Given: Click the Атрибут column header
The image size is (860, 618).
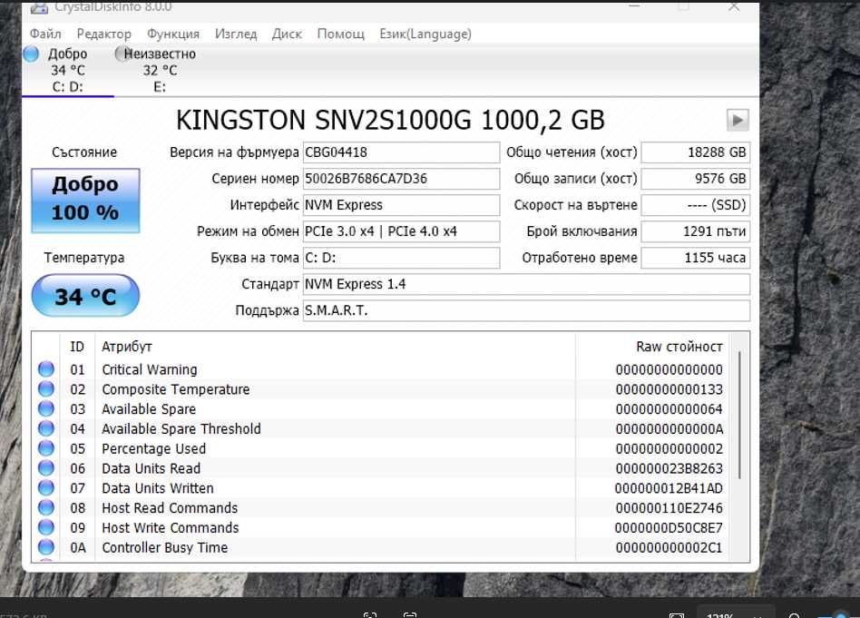Looking at the screenshot, I should point(127,347).
